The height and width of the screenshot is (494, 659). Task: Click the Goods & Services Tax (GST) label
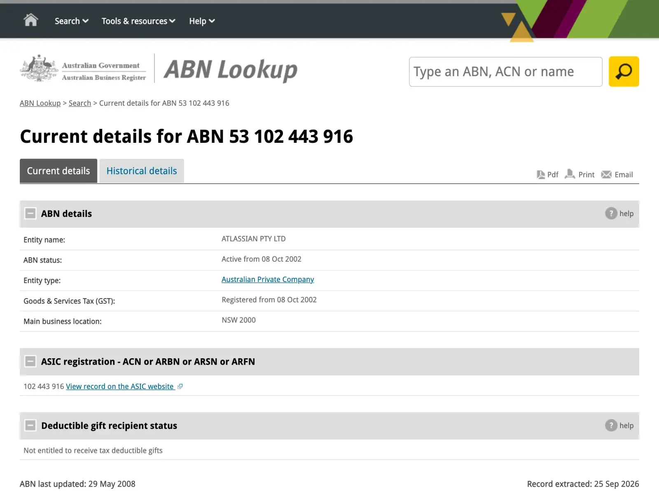tap(69, 301)
